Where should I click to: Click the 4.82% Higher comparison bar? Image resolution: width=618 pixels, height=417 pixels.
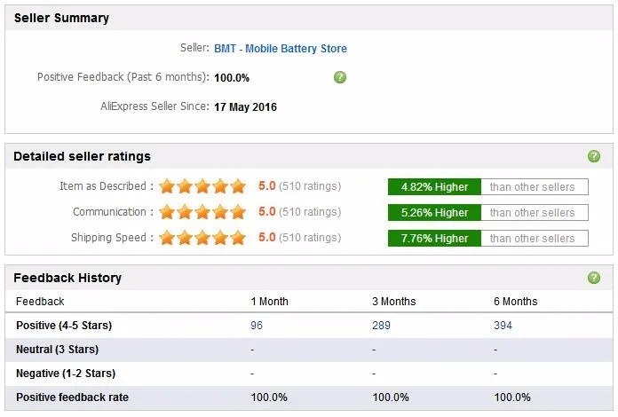[x=434, y=187]
